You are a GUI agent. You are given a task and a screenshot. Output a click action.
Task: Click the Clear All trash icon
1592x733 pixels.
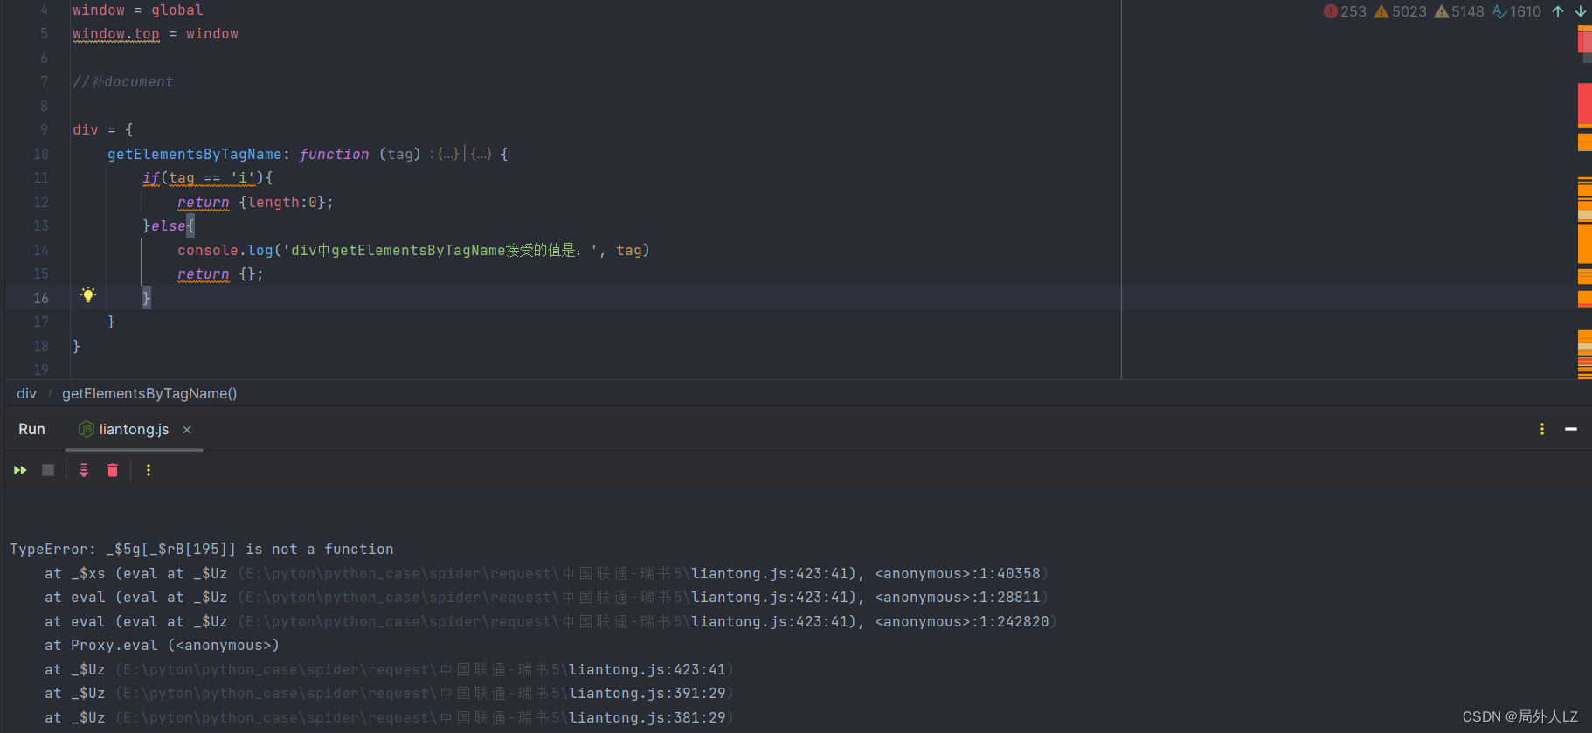point(113,470)
